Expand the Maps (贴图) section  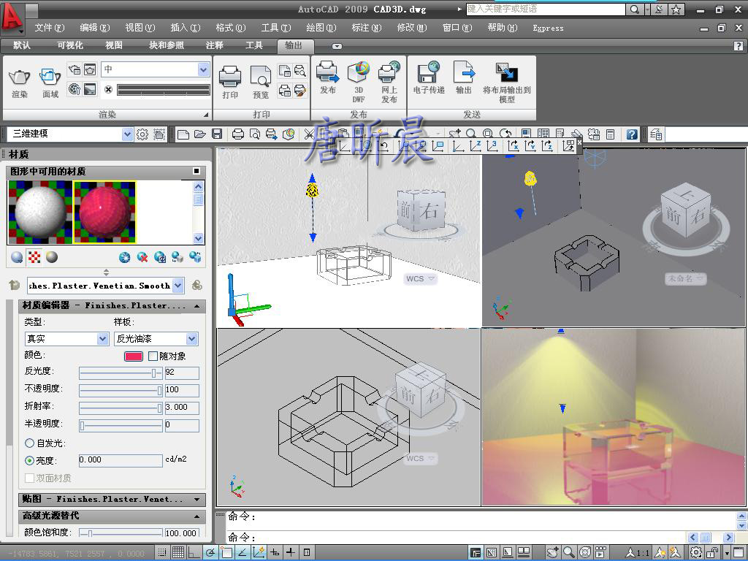(x=197, y=500)
